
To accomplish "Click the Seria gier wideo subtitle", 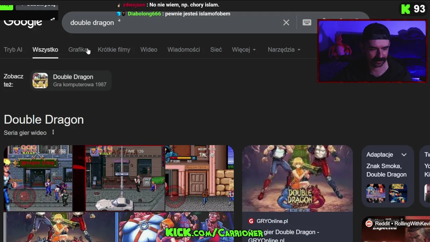I will (25, 133).
